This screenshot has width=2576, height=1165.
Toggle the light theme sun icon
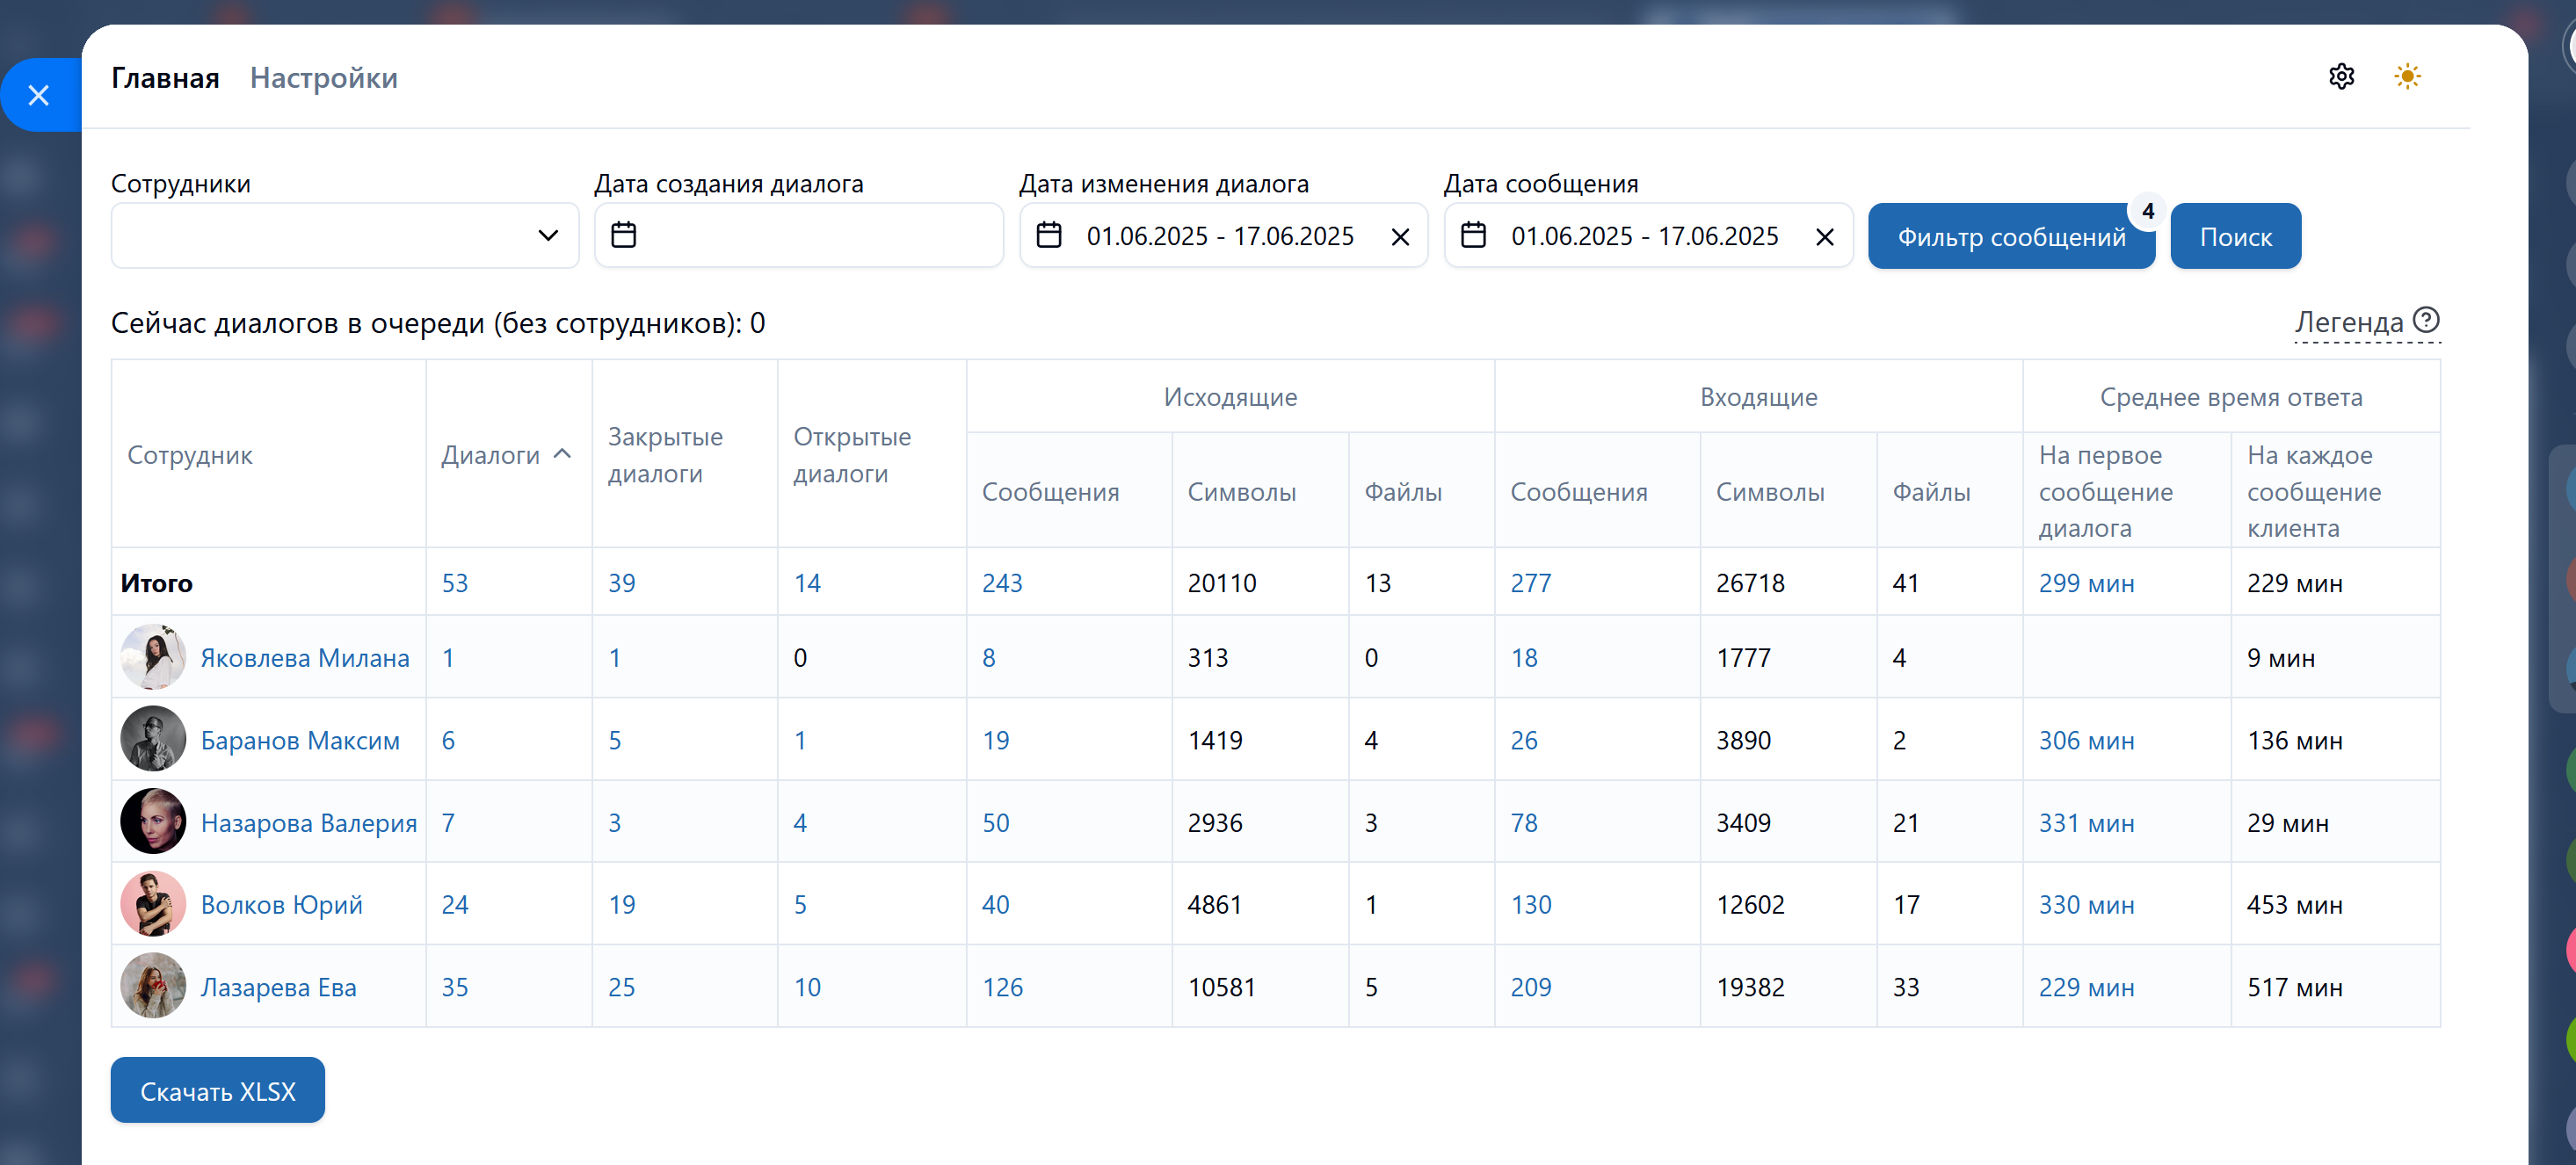point(2406,77)
